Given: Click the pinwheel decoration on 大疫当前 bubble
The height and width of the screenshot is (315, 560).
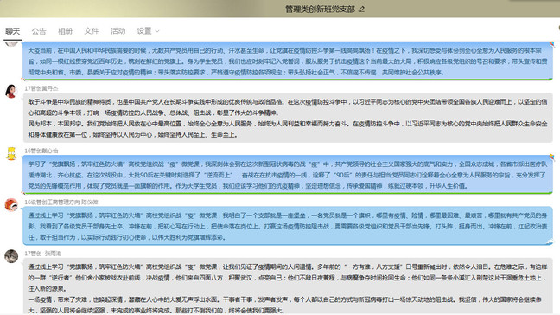Looking at the screenshot, I should [551, 44].
